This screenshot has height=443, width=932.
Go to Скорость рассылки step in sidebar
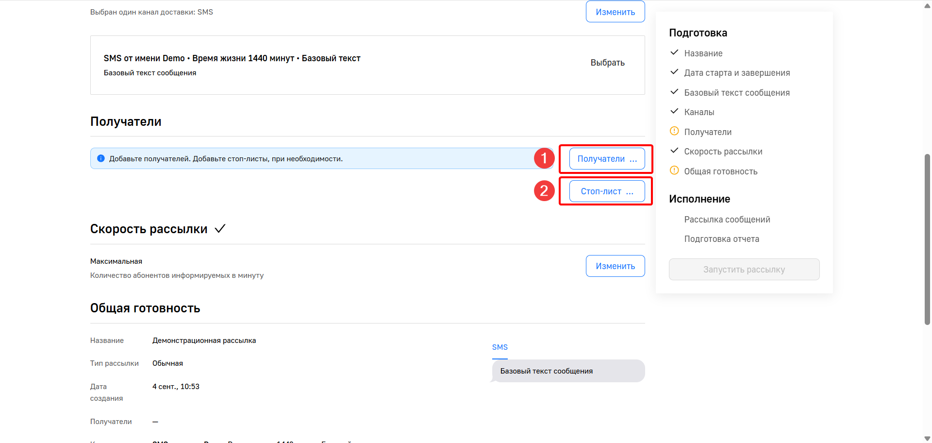coord(723,152)
